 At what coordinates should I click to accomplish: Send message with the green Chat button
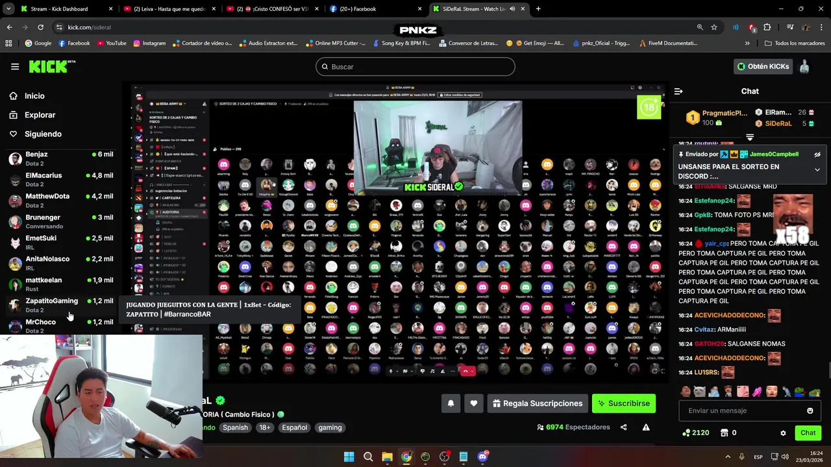808,433
